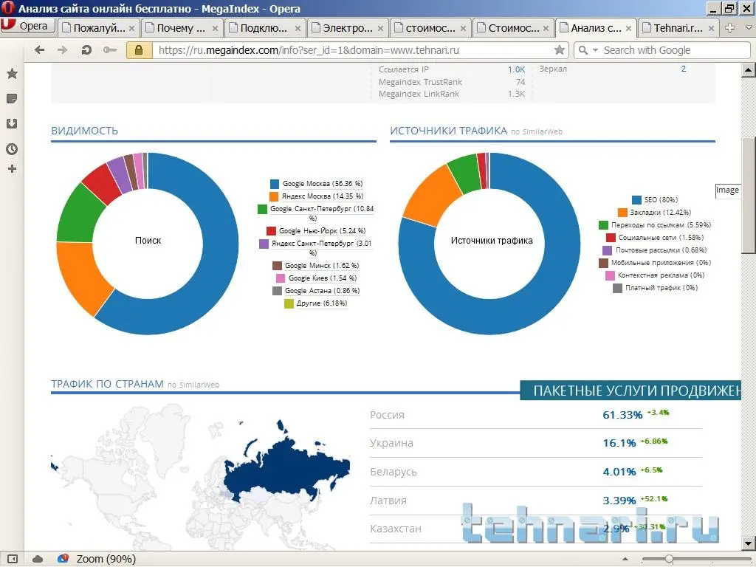This screenshot has width=756, height=567.
Task: Open the Opera main menu button
Action: click(x=27, y=26)
